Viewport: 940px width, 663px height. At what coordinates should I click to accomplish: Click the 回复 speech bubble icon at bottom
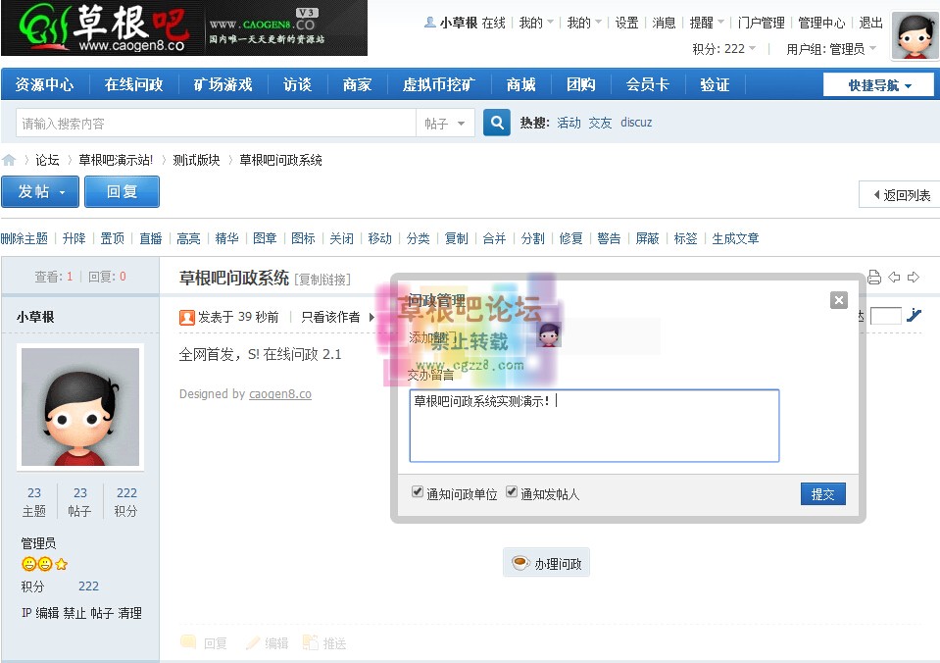click(189, 642)
